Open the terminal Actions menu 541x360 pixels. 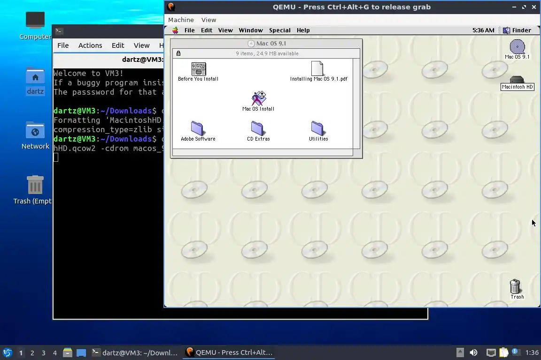[90, 45]
